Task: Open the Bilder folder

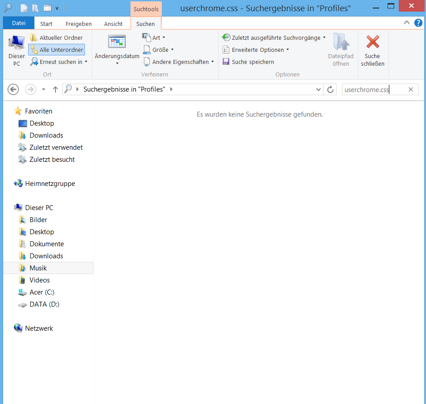Action: [x=38, y=220]
